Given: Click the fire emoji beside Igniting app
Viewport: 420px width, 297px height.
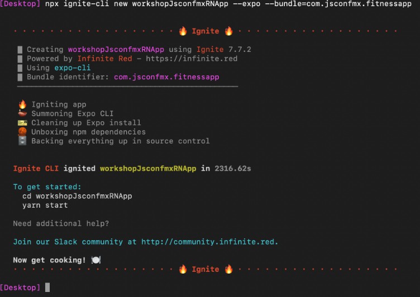Looking at the screenshot, I should (22, 104).
